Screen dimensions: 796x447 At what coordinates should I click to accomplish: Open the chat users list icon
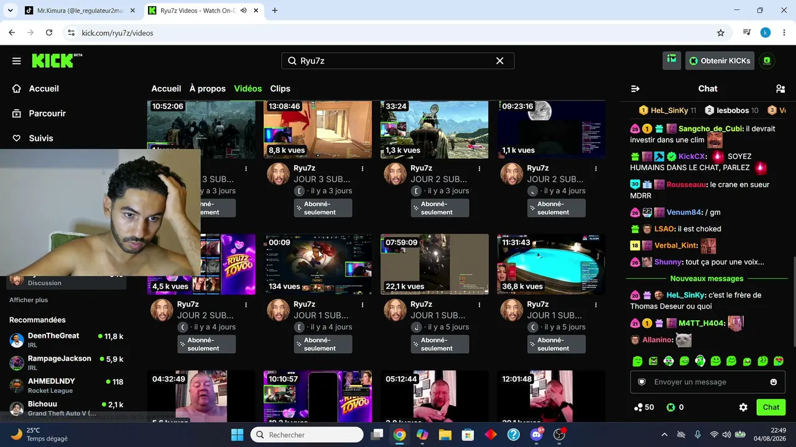pos(780,89)
